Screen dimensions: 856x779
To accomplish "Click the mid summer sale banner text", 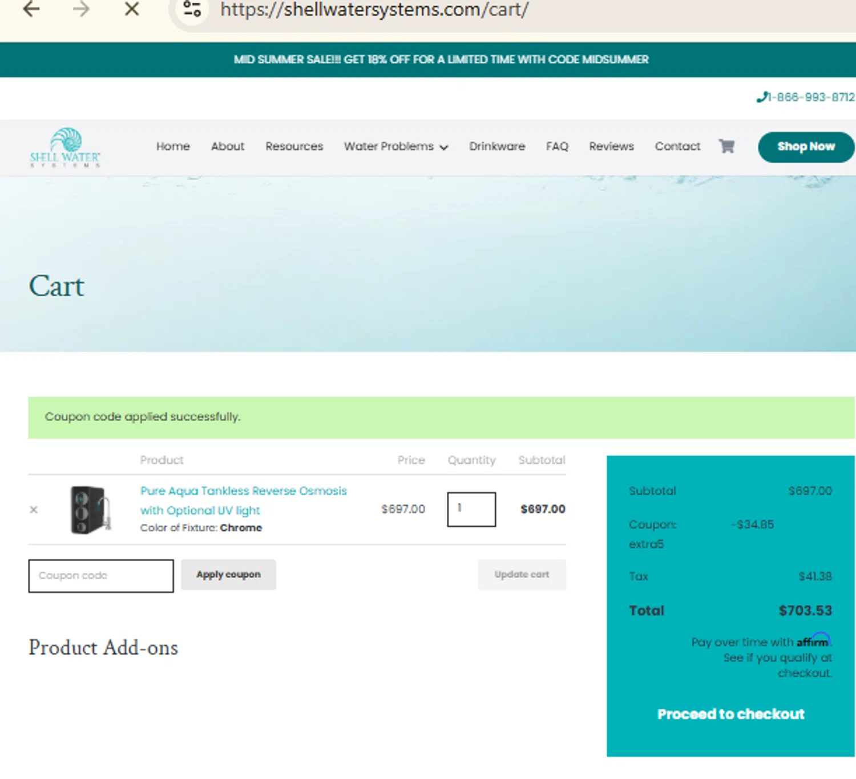I will coord(441,59).
